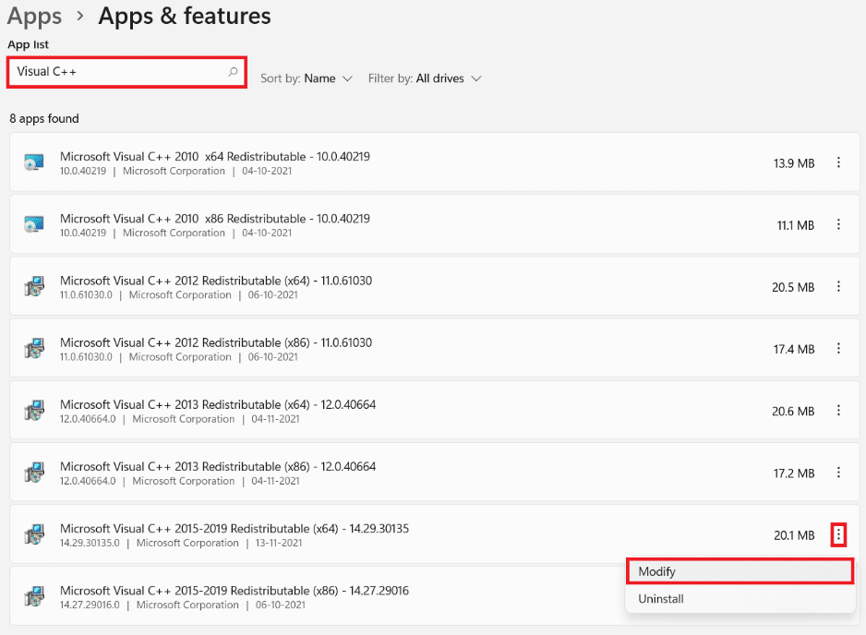
Task: Click the installer icon for Visual C++ 2013 (x86)
Action: pyautogui.click(x=34, y=473)
